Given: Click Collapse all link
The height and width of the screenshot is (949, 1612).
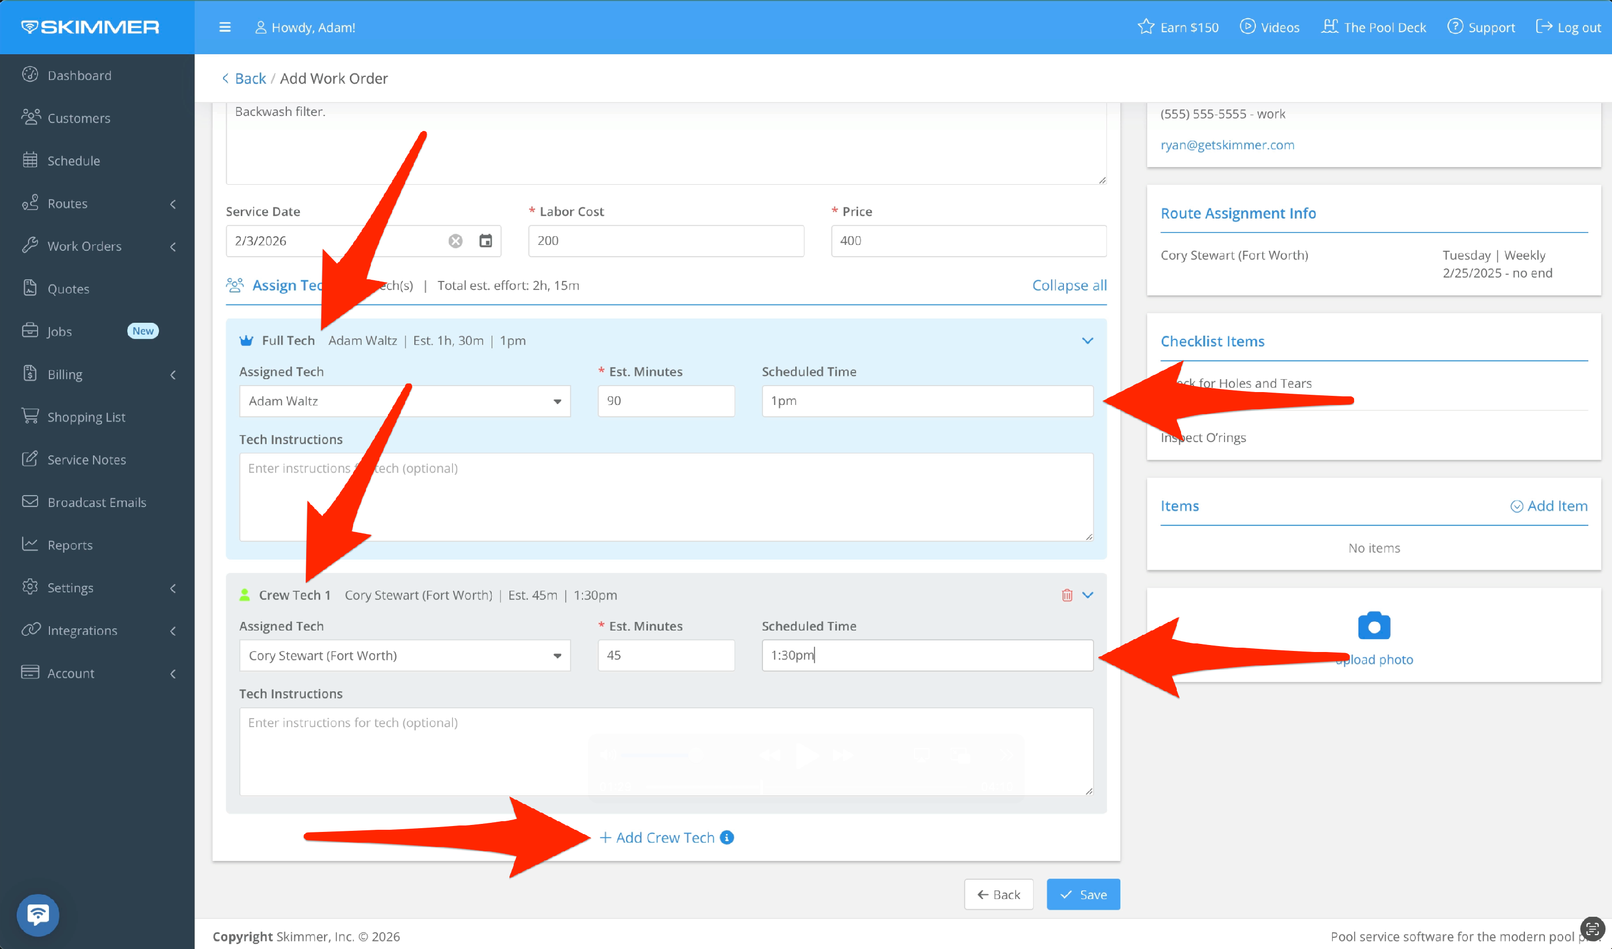Looking at the screenshot, I should (x=1069, y=285).
